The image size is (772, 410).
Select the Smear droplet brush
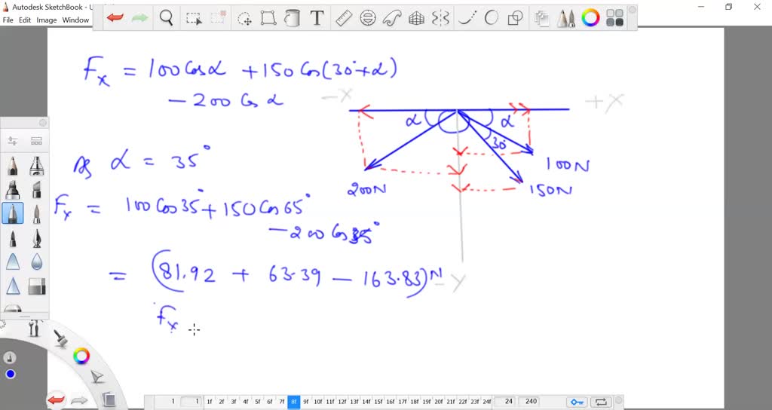click(x=37, y=262)
